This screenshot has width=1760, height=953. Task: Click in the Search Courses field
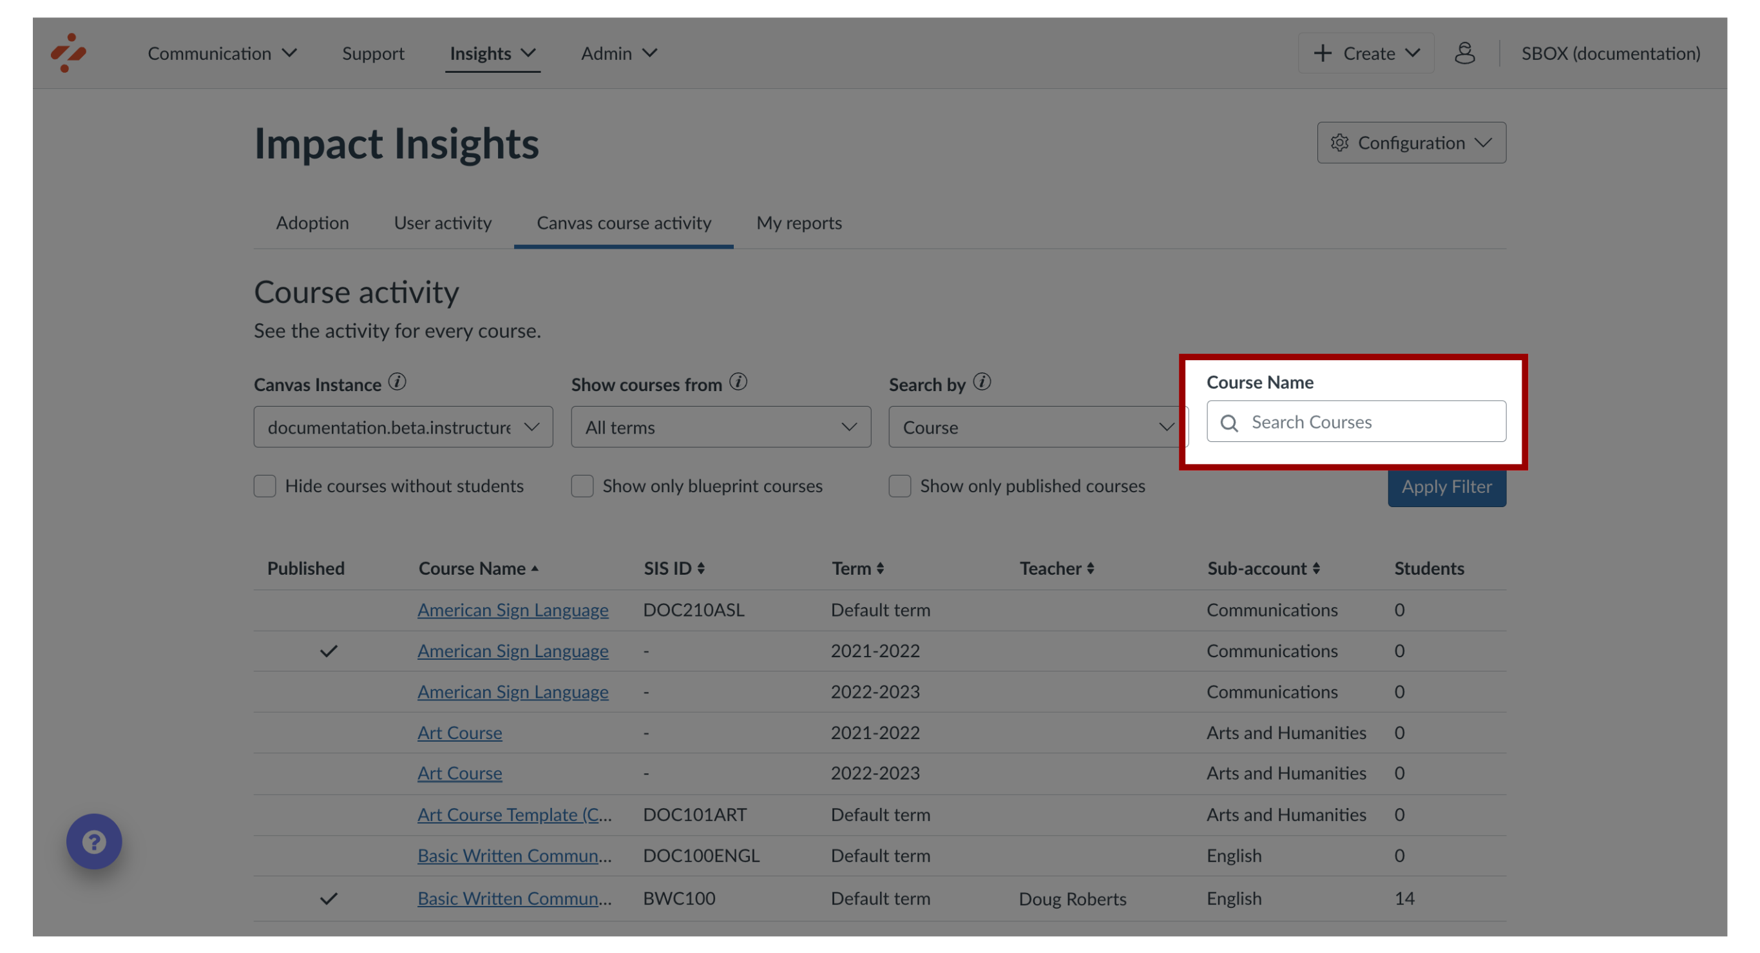(x=1355, y=421)
